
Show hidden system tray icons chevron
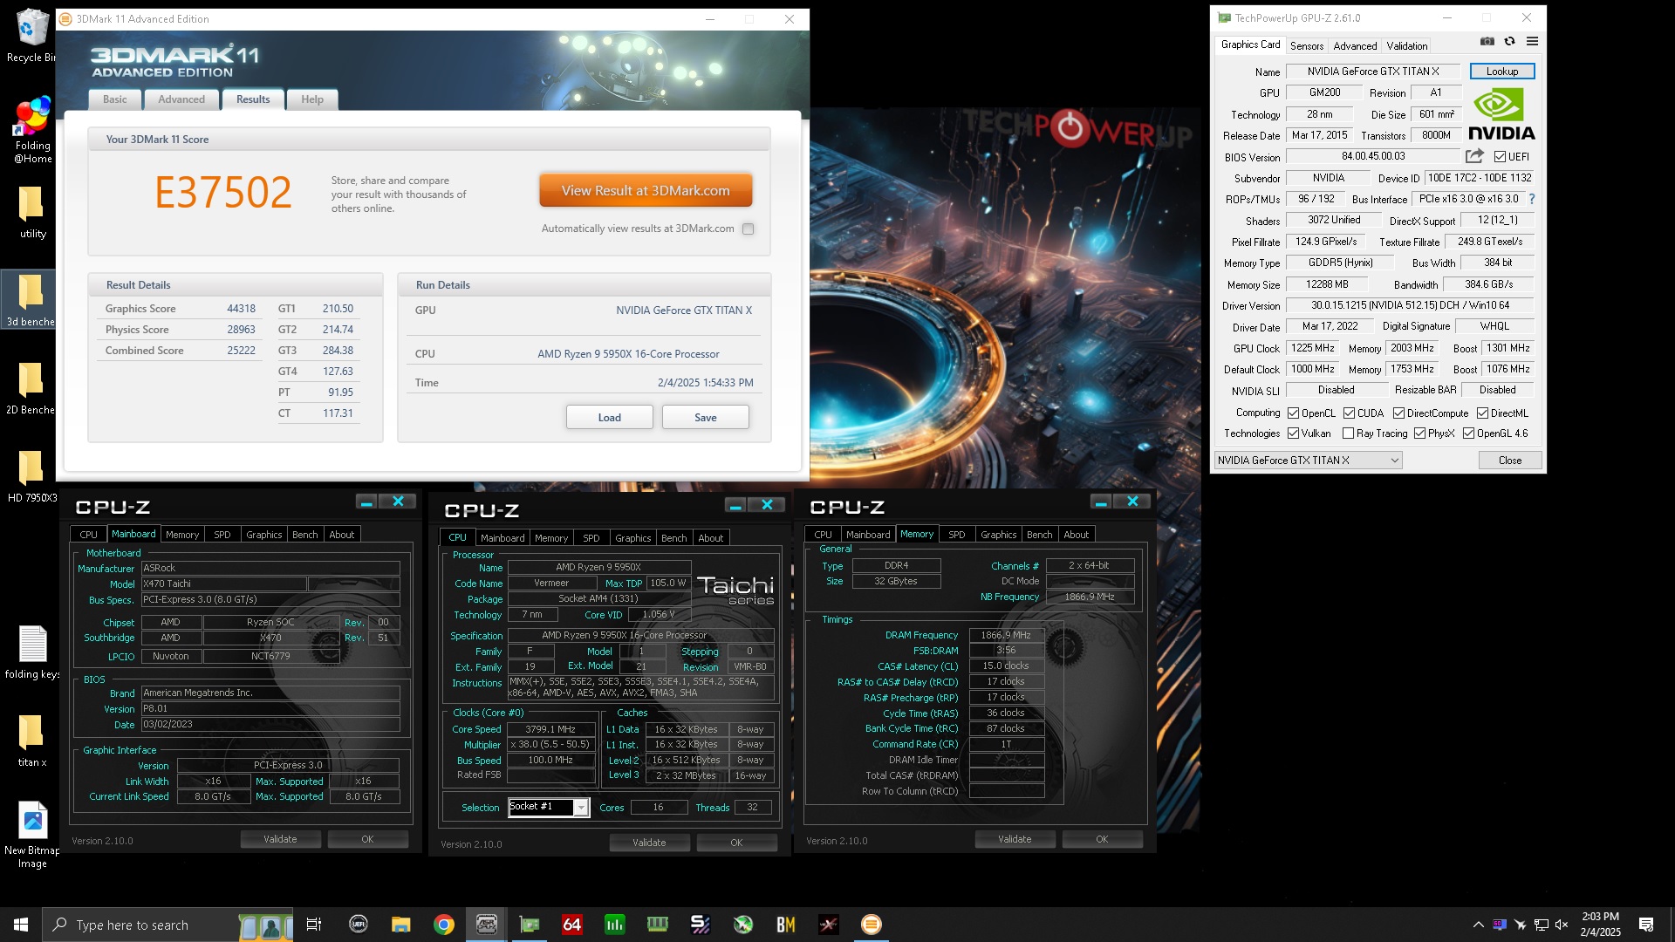click(1478, 925)
